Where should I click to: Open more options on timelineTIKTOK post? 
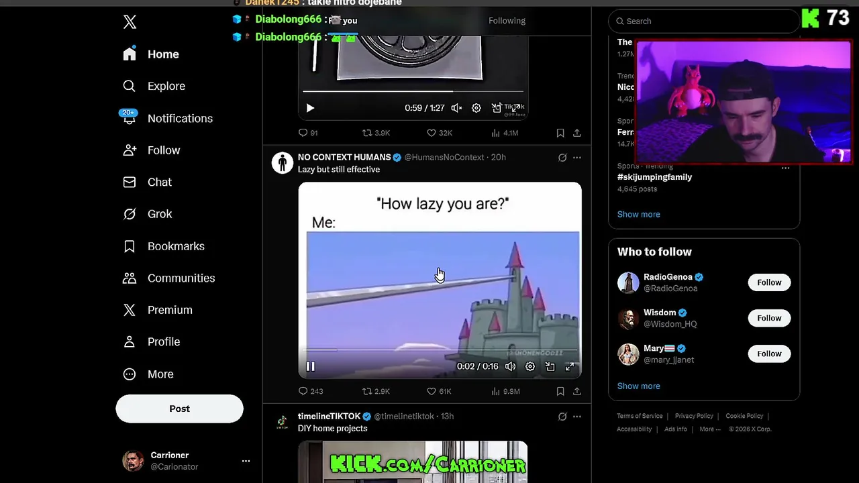pos(577,417)
